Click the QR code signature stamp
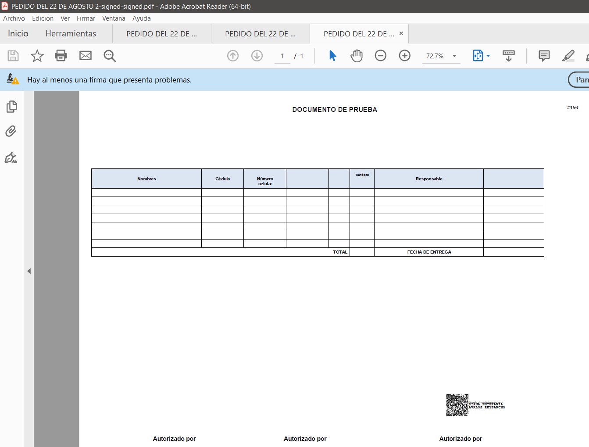589x447 pixels. (457, 405)
